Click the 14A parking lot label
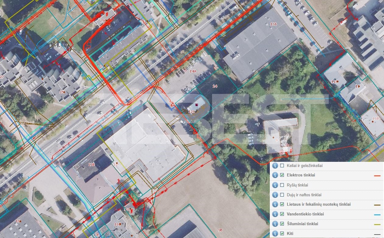The image size is (384, 238). click(x=193, y=71)
